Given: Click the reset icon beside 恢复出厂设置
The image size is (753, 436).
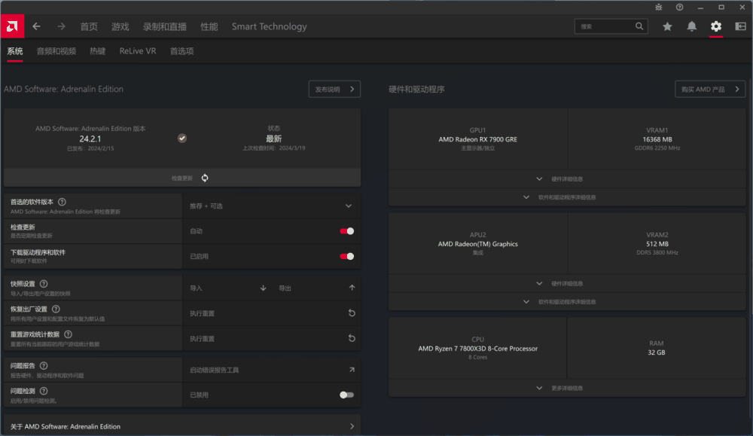Looking at the screenshot, I should coord(351,313).
